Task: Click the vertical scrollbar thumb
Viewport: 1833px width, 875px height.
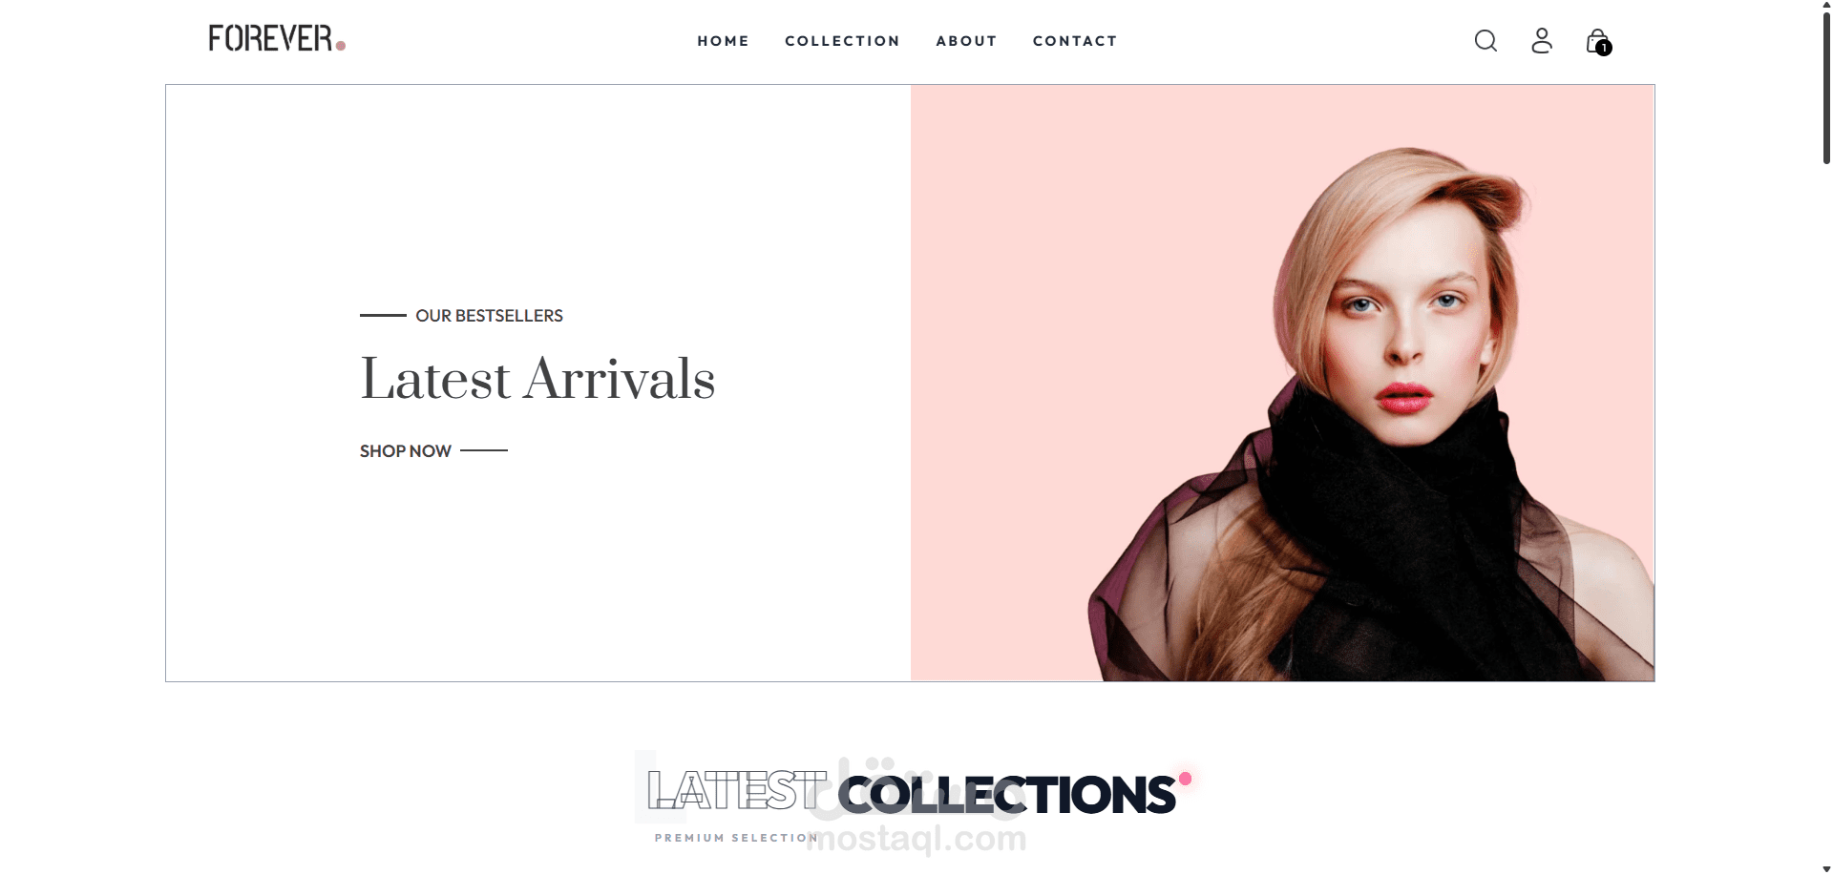Action: click(x=1826, y=88)
